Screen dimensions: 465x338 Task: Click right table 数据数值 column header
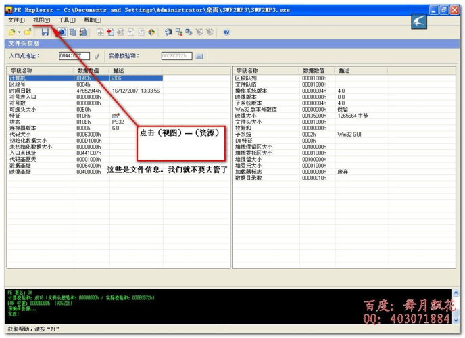coord(317,70)
